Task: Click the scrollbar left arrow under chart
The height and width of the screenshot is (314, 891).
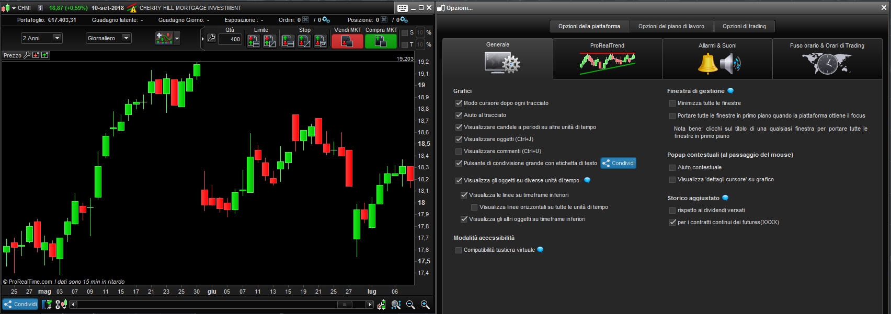Action: coord(73,304)
